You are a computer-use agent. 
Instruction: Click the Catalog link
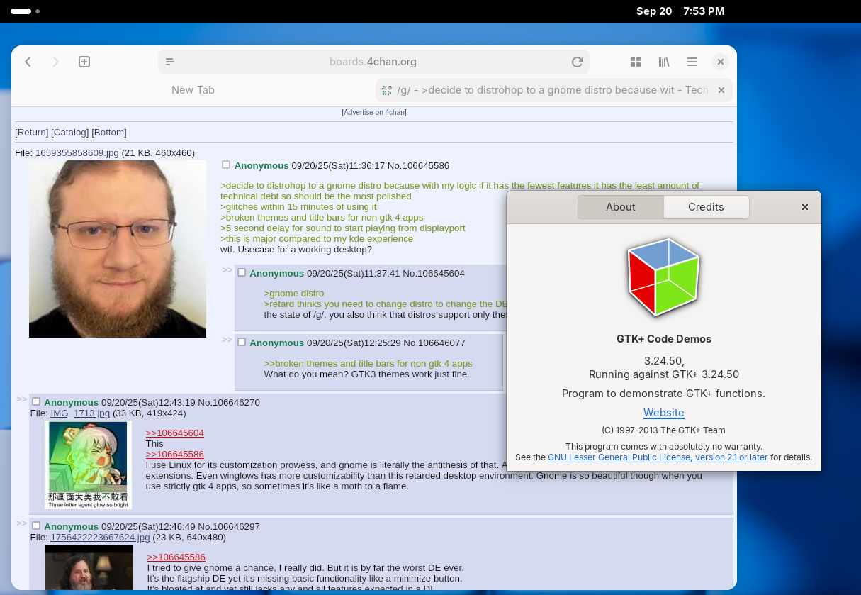tap(70, 133)
